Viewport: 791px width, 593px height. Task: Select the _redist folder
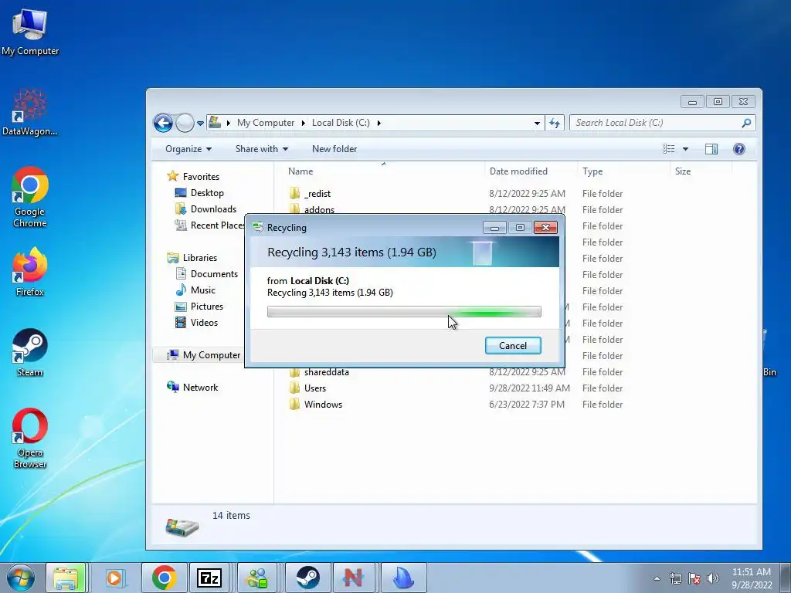click(x=310, y=194)
